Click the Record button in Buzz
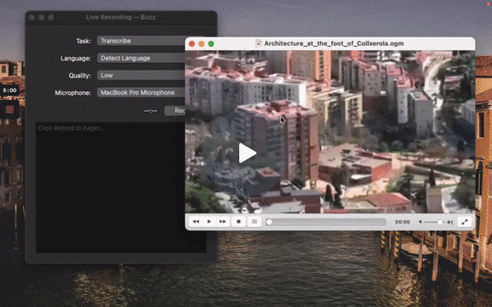This screenshot has width=492, height=307. click(175, 111)
